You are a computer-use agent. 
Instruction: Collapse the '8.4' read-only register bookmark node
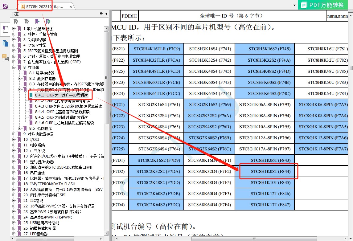pyautogui.click(x=20, y=90)
